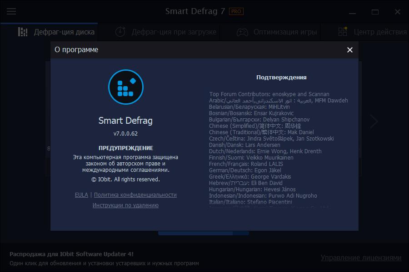
Task: Open the hamburger main menu
Action: point(11,11)
